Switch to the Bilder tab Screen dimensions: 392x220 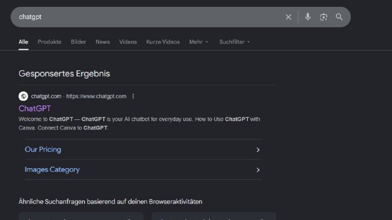click(x=78, y=42)
